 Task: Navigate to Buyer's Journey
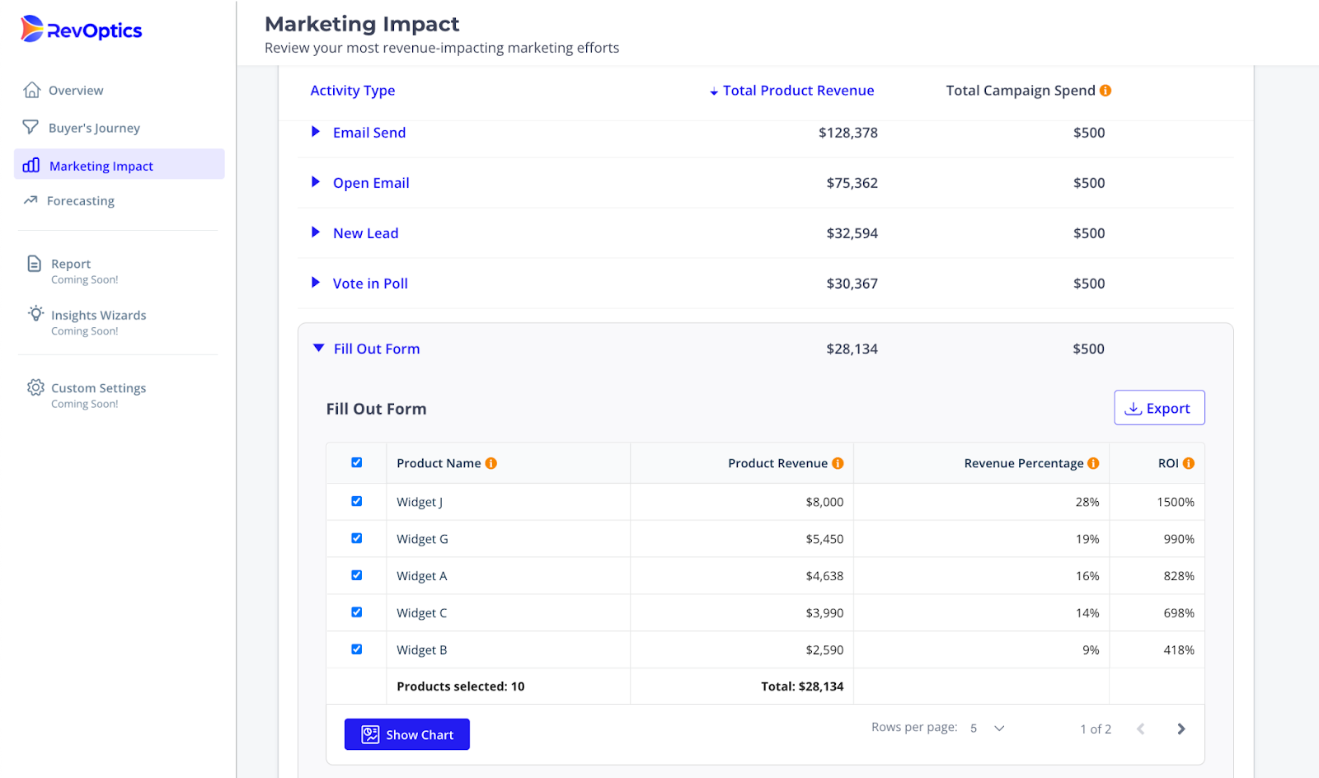tap(93, 128)
